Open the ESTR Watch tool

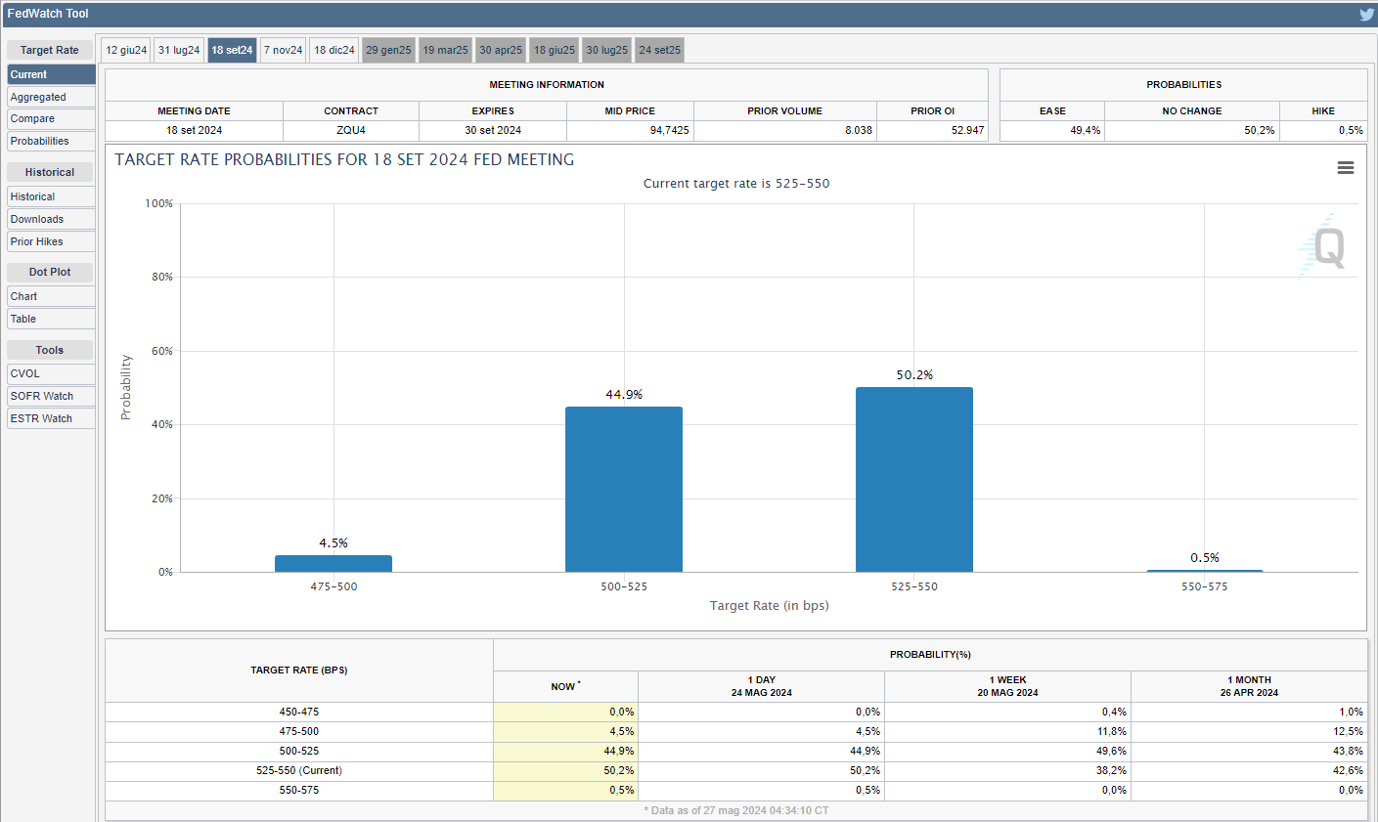[x=51, y=418]
